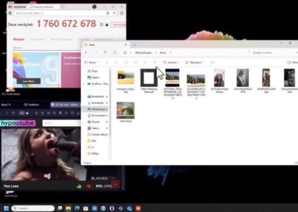Screen dimensions: 298x212
Task: Open the AnyDesk hamburger menu
Action: (x=122, y=13)
